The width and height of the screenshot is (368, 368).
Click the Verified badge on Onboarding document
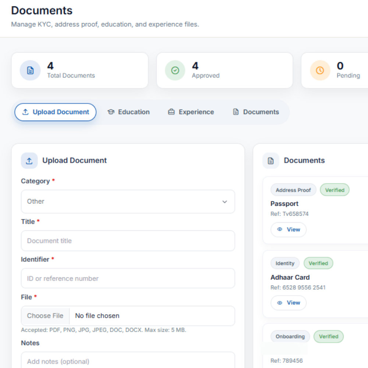328,336
